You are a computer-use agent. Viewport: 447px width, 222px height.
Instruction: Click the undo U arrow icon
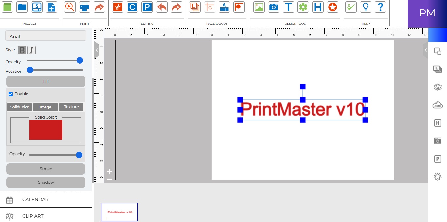pos(162,7)
